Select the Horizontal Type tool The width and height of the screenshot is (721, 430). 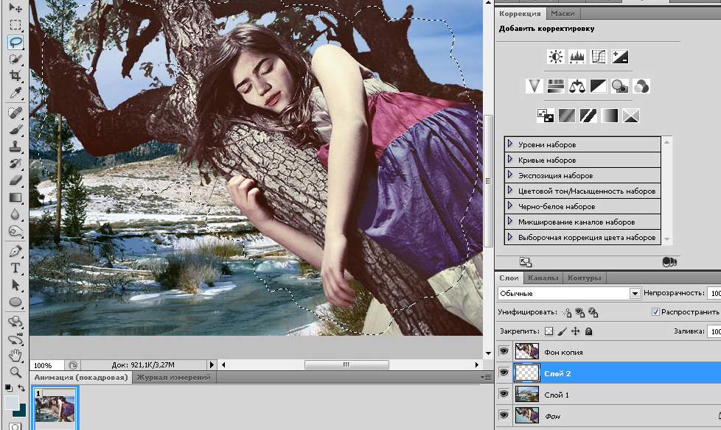[15, 268]
